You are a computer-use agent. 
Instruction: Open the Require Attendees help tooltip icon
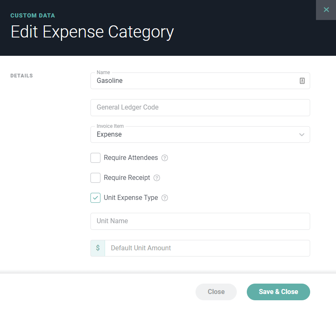coord(165,158)
